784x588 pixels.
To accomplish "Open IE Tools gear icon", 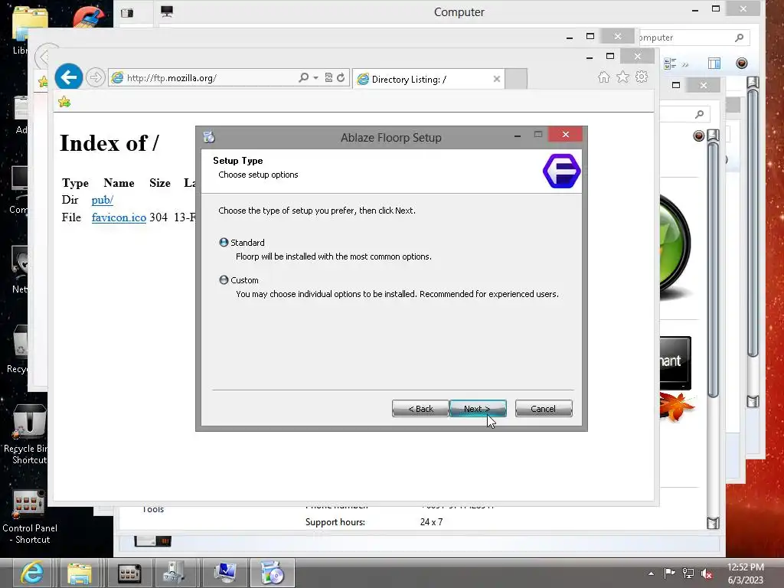I will click(x=642, y=77).
